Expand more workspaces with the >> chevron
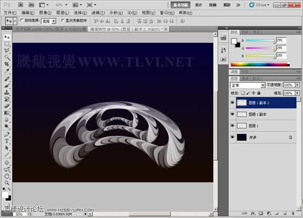The width and height of the screenshot is (303, 218). coord(238,5)
